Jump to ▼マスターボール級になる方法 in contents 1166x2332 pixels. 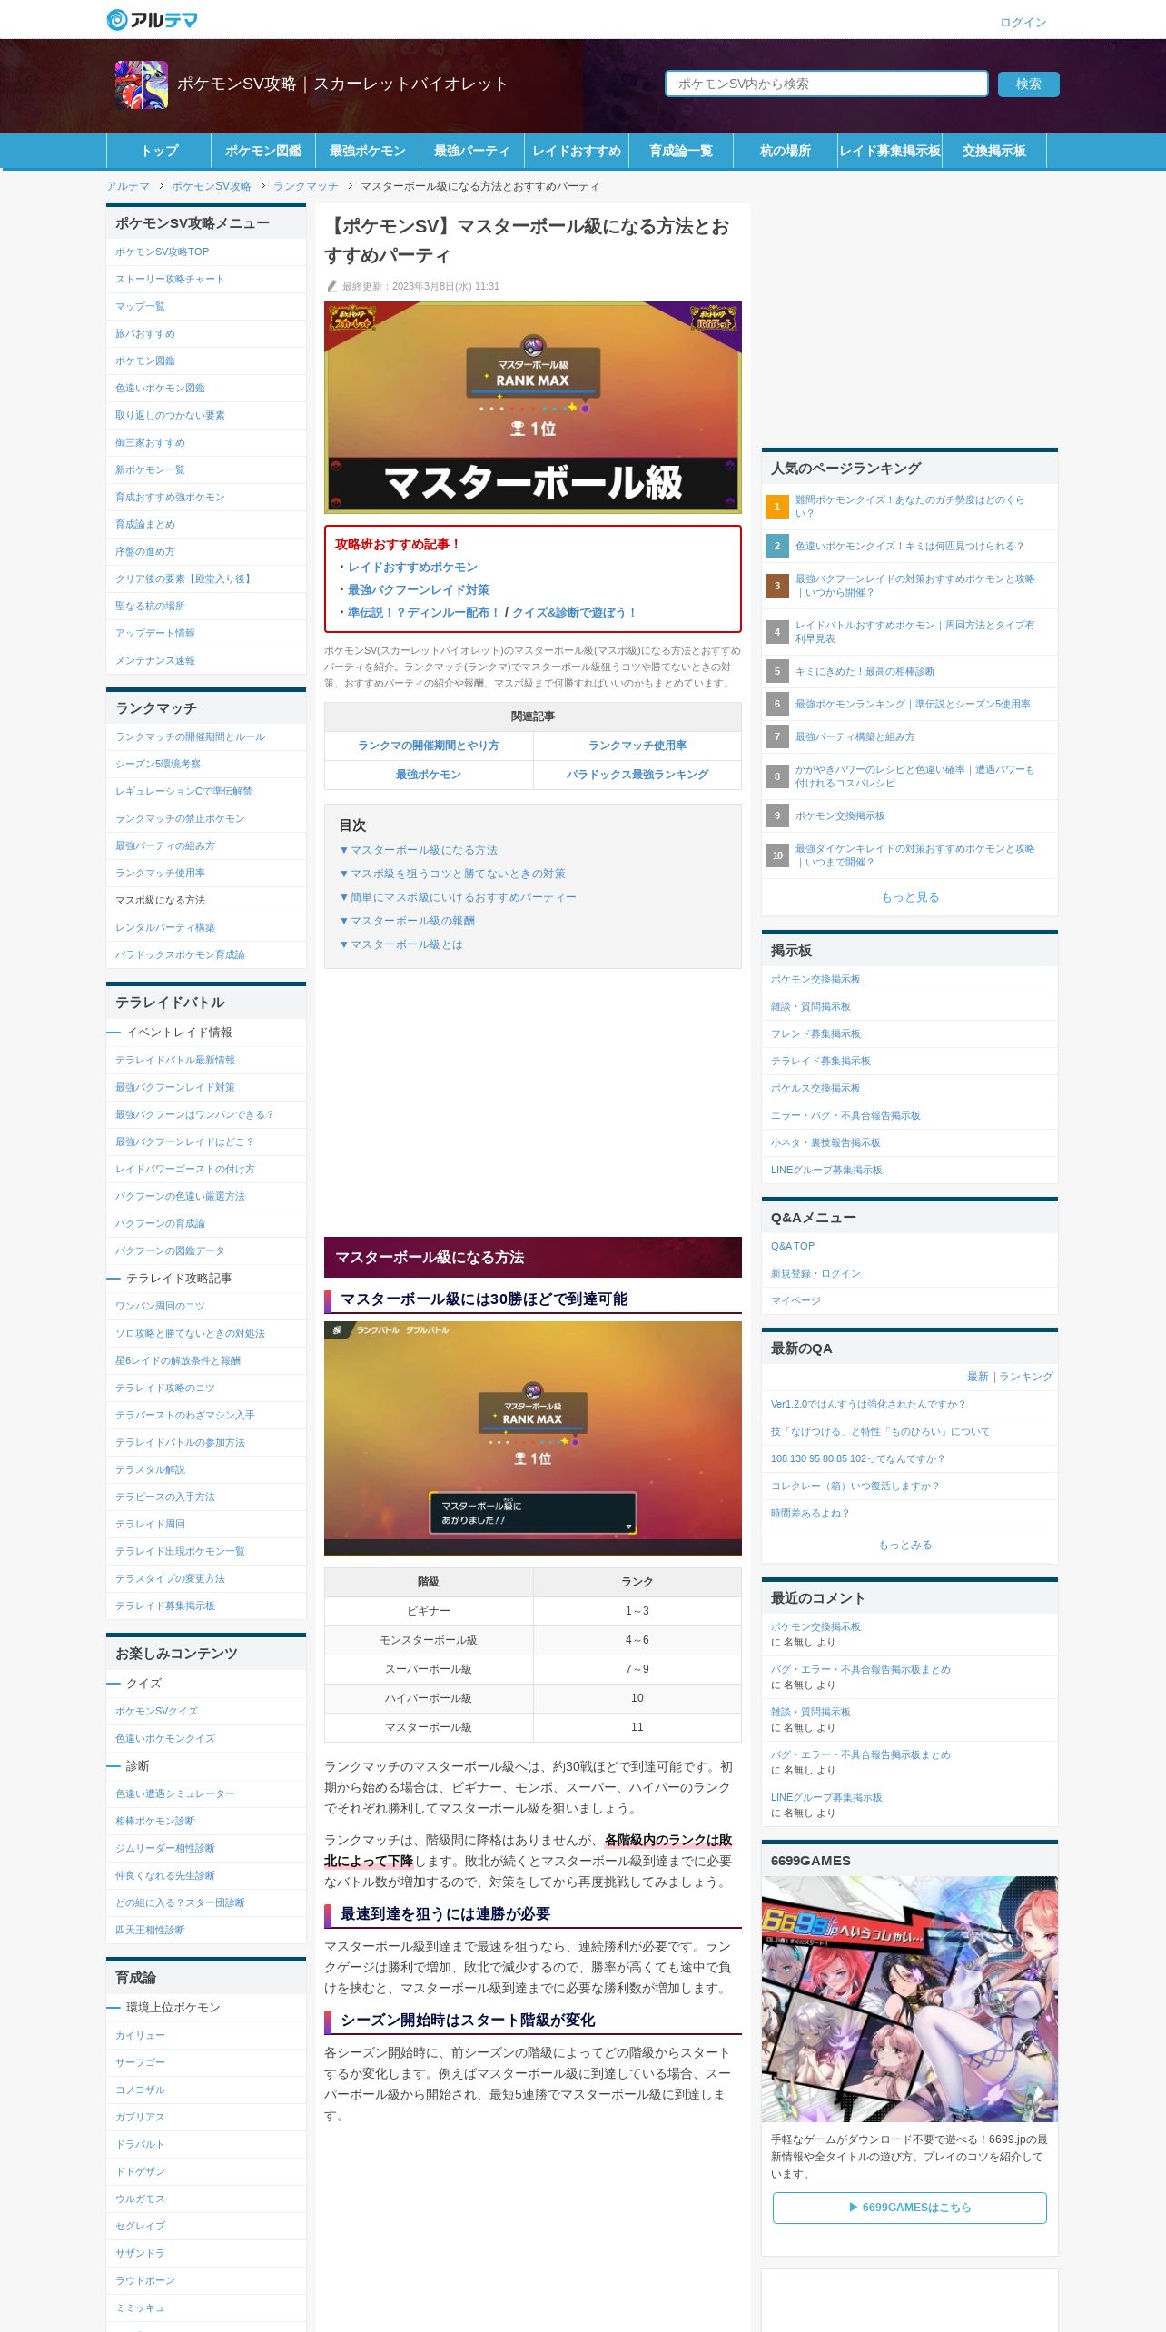coord(419,850)
